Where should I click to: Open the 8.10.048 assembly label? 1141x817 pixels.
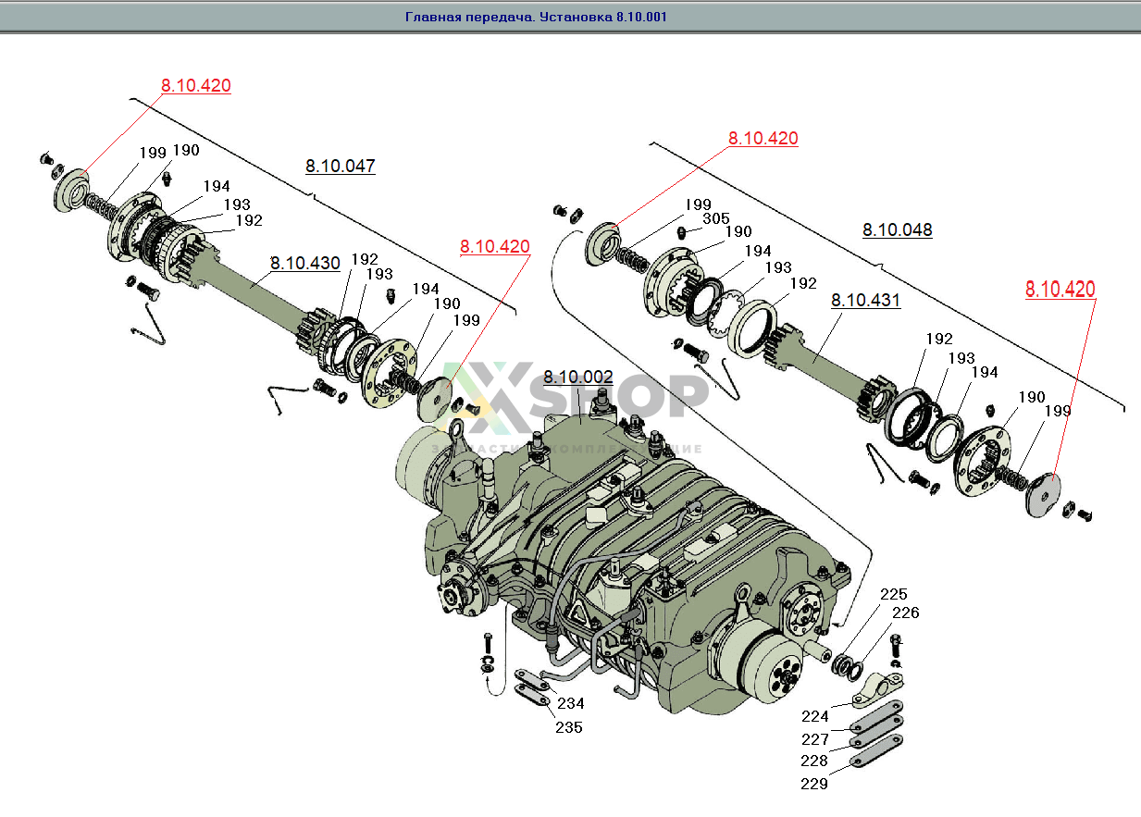[x=897, y=229]
